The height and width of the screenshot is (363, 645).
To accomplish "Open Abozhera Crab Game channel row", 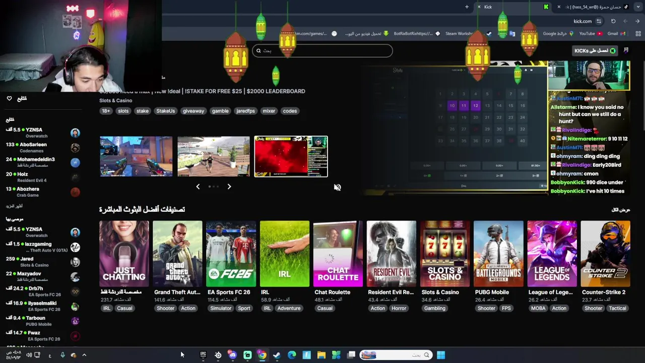I will pos(43,192).
